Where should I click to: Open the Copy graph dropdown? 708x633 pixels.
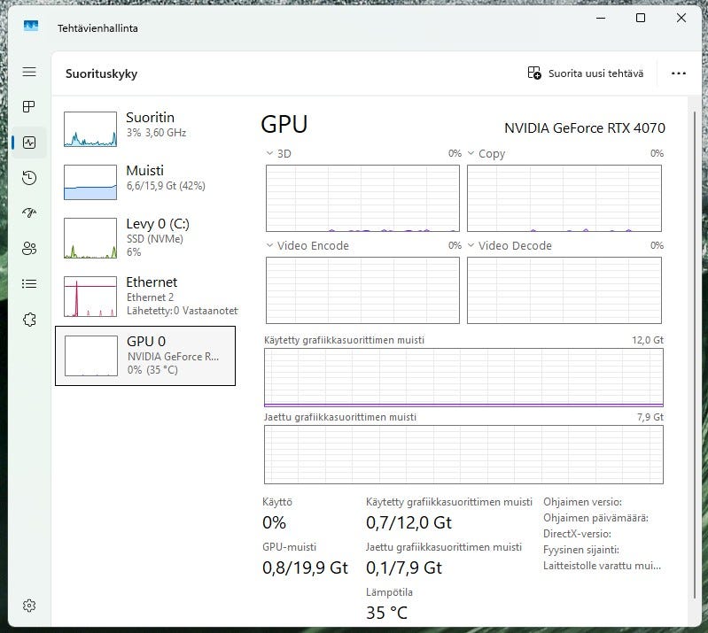(471, 154)
